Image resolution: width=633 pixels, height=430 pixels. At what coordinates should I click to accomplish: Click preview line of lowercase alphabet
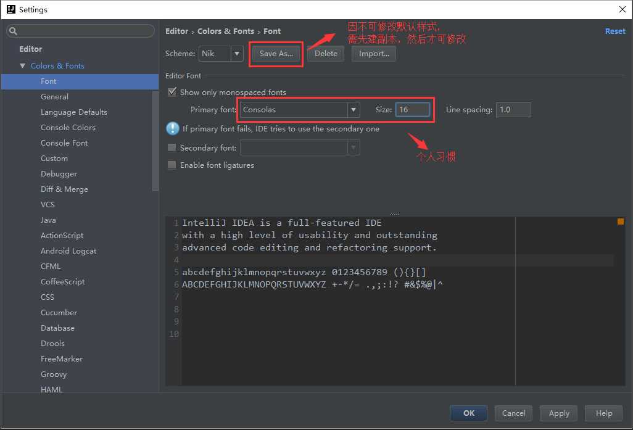pyautogui.click(x=304, y=272)
